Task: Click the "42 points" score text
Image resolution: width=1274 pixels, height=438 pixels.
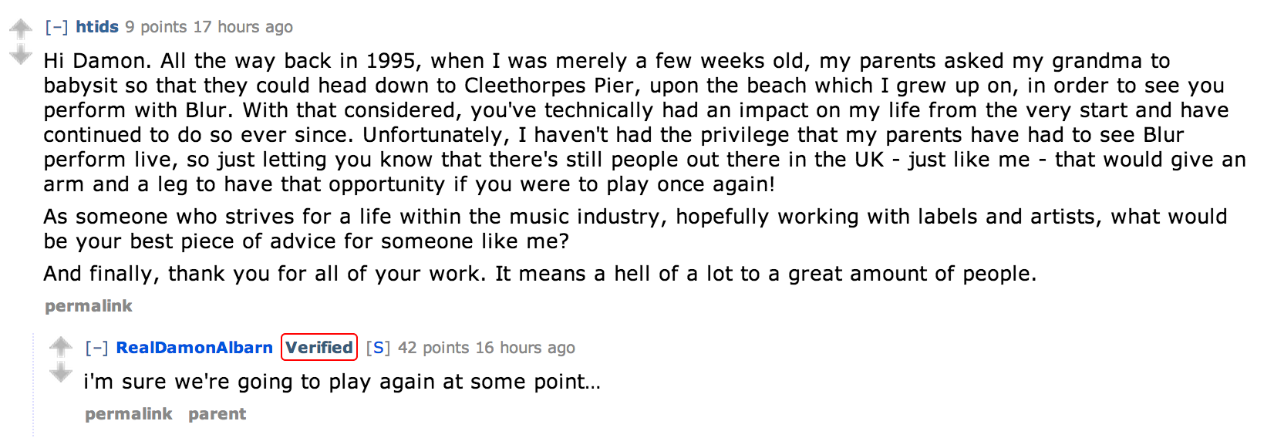Action: [x=433, y=348]
